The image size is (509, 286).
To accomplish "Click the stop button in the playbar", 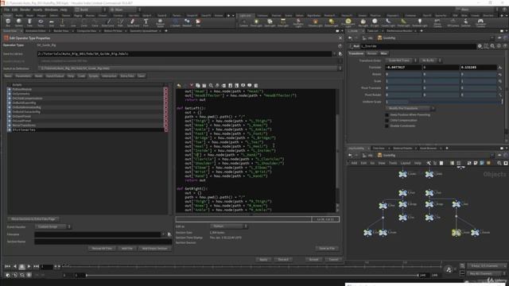I will (x=21, y=267).
